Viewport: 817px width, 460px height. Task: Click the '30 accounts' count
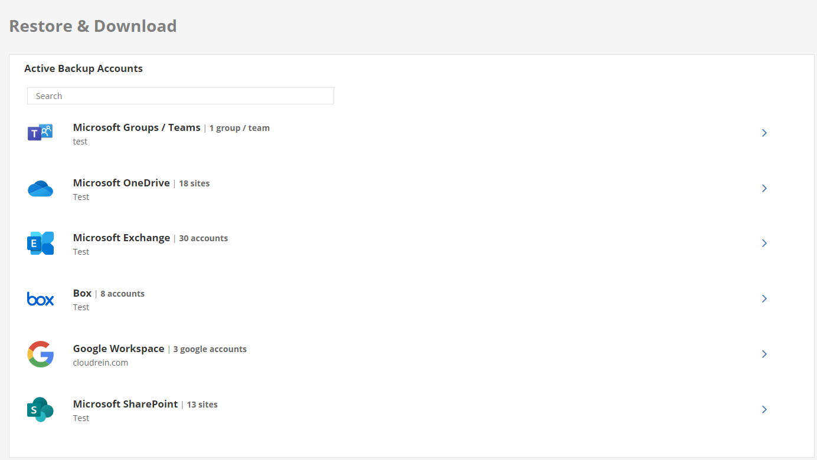(203, 238)
